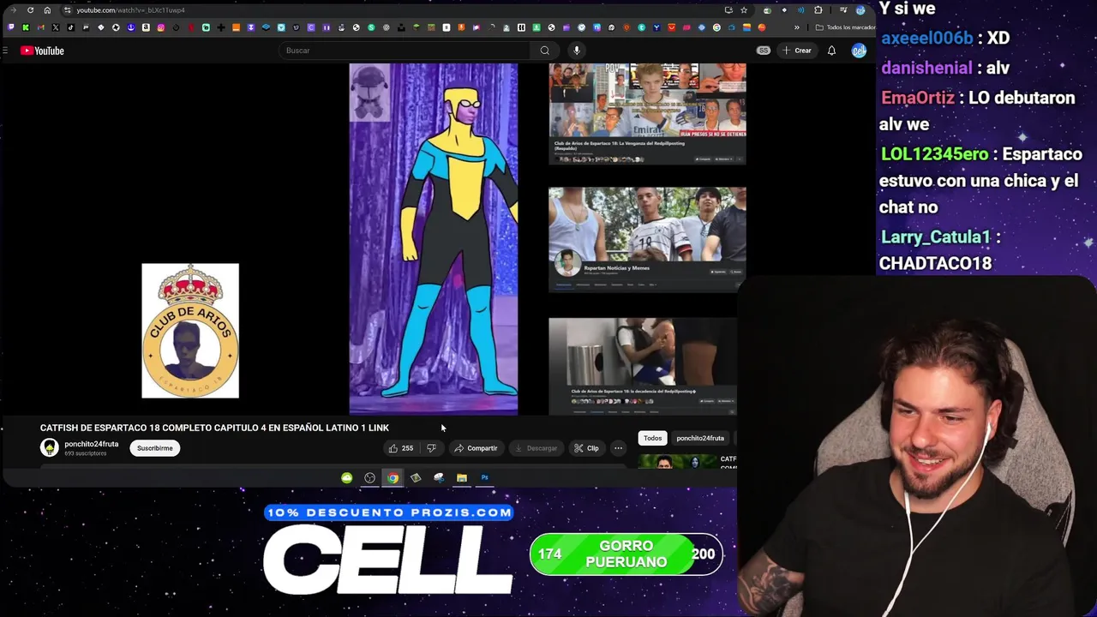Open the account avatar menu

[x=859, y=51]
